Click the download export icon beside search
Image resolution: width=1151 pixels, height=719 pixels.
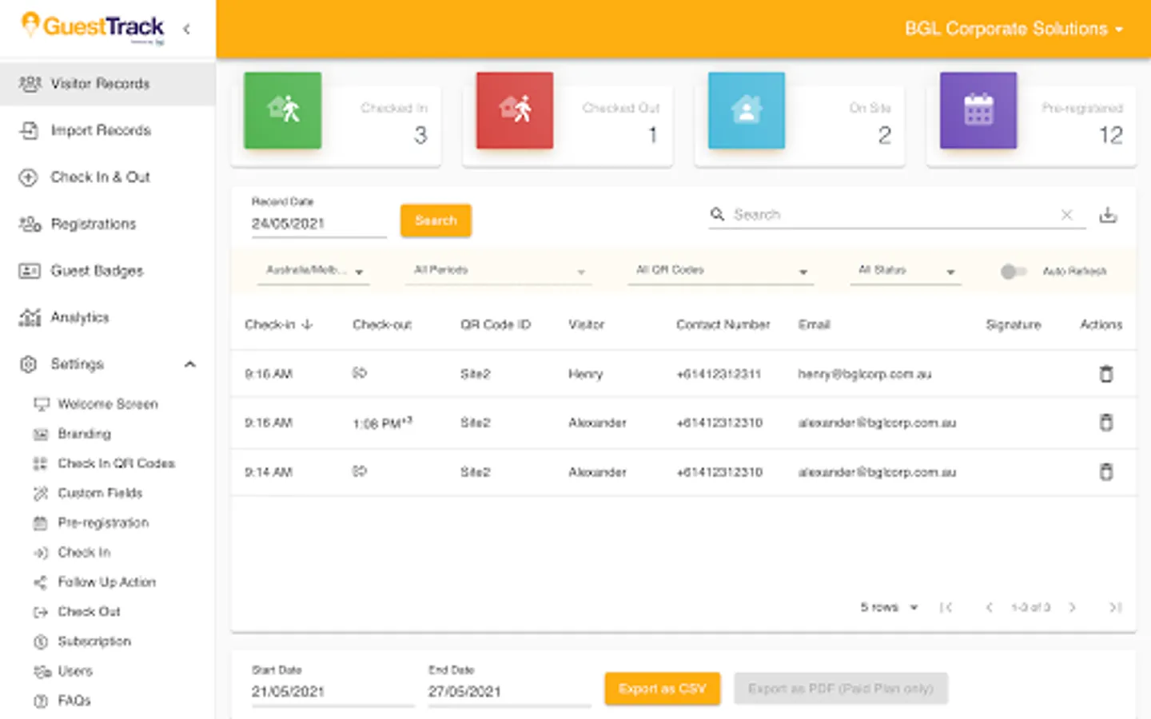(x=1108, y=215)
